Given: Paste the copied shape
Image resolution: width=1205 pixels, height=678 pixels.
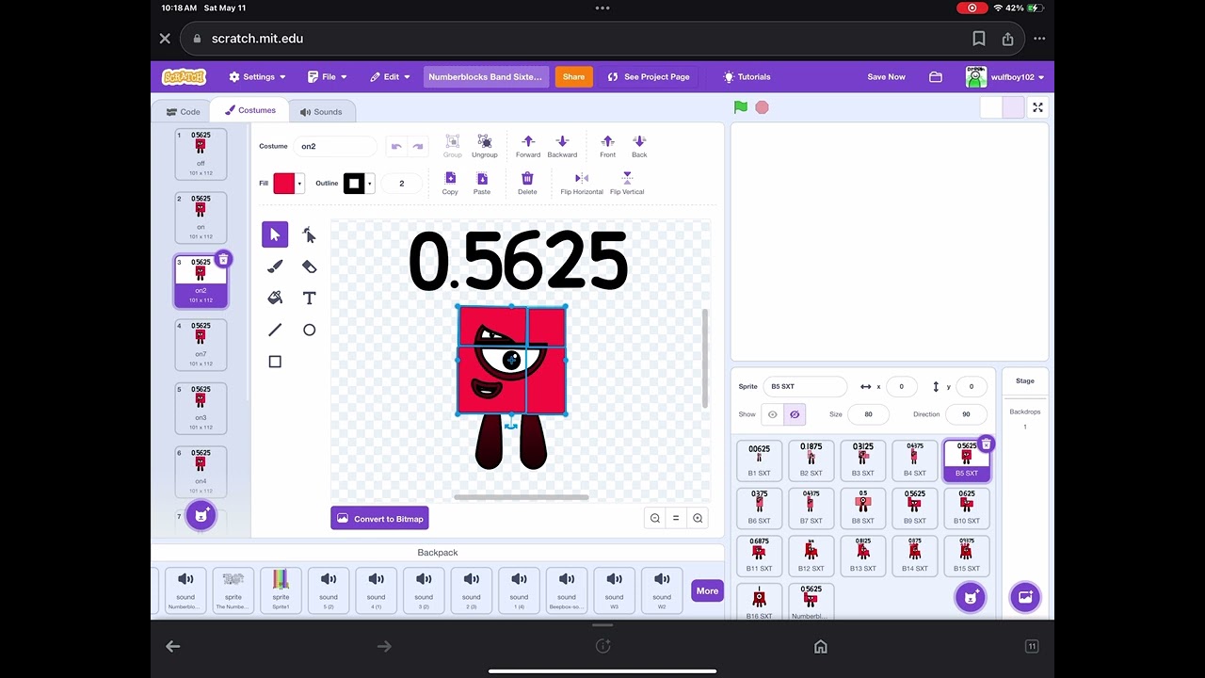Looking at the screenshot, I should click(482, 183).
